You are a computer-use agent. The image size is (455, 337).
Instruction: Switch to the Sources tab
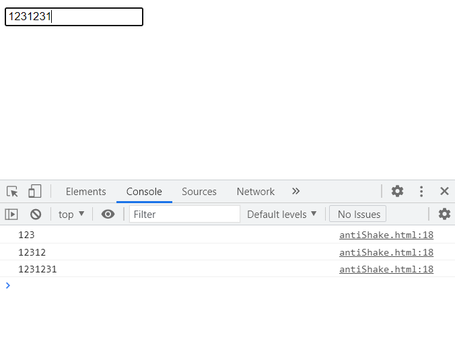(199, 192)
